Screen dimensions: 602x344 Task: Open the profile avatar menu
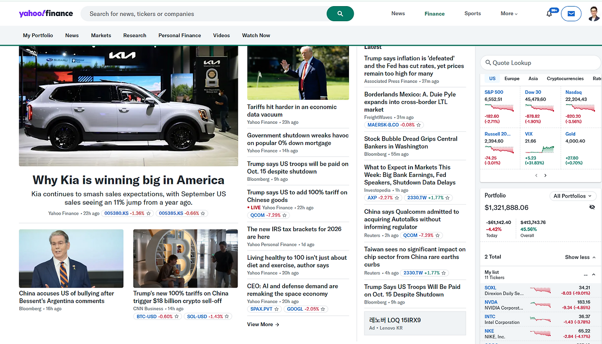[x=594, y=14]
